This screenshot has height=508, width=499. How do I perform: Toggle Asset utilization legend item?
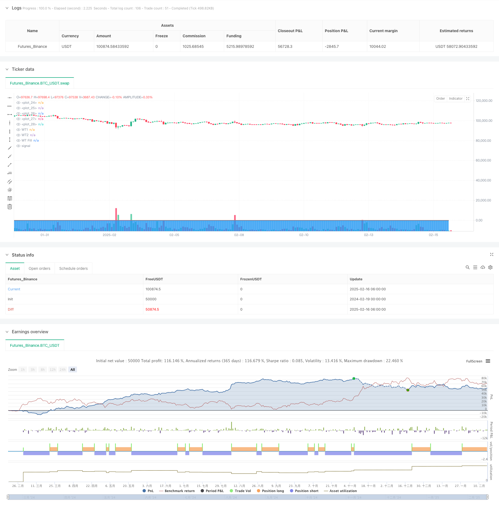[x=340, y=491]
